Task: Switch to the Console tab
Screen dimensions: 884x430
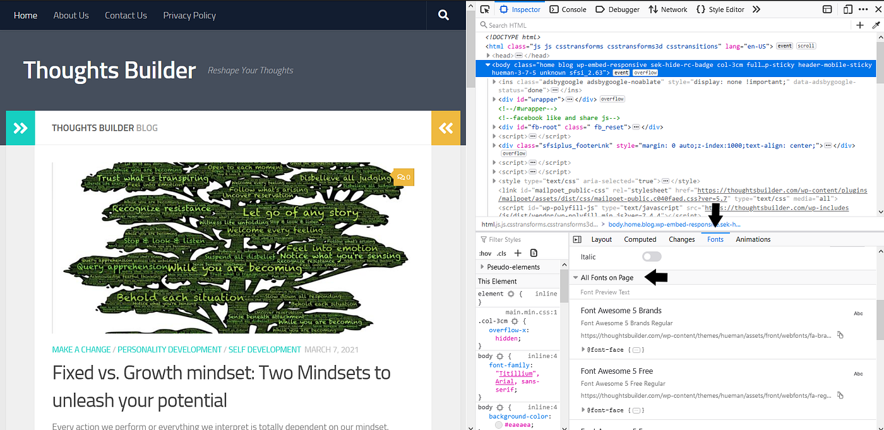Action: coord(568,9)
